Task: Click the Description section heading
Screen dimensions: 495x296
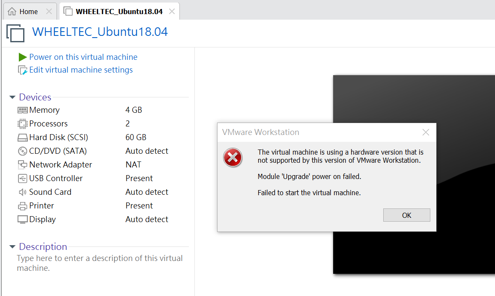Action: pyautogui.click(x=43, y=247)
